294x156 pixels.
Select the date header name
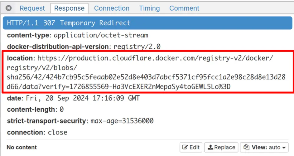14,98
